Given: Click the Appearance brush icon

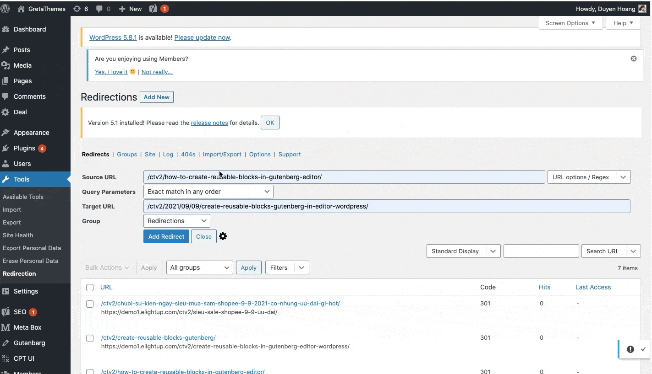Looking at the screenshot, I should point(6,133).
